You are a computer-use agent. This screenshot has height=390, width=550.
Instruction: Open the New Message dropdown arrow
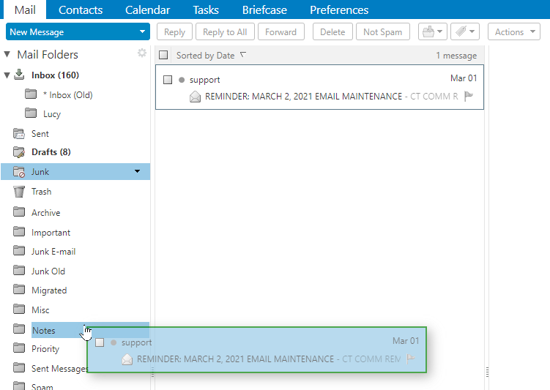pyautogui.click(x=141, y=32)
